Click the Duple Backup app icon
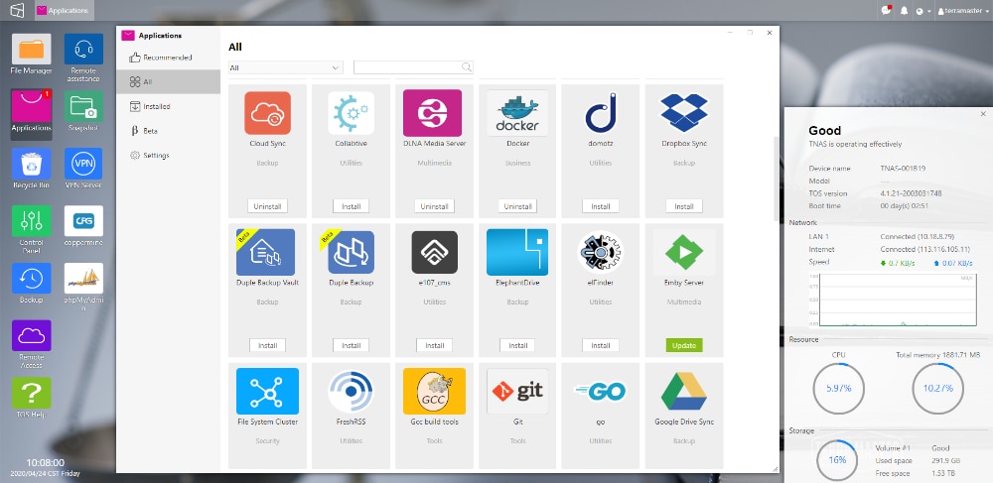The width and height of the screenshot is (993, 483). (351, 252)
